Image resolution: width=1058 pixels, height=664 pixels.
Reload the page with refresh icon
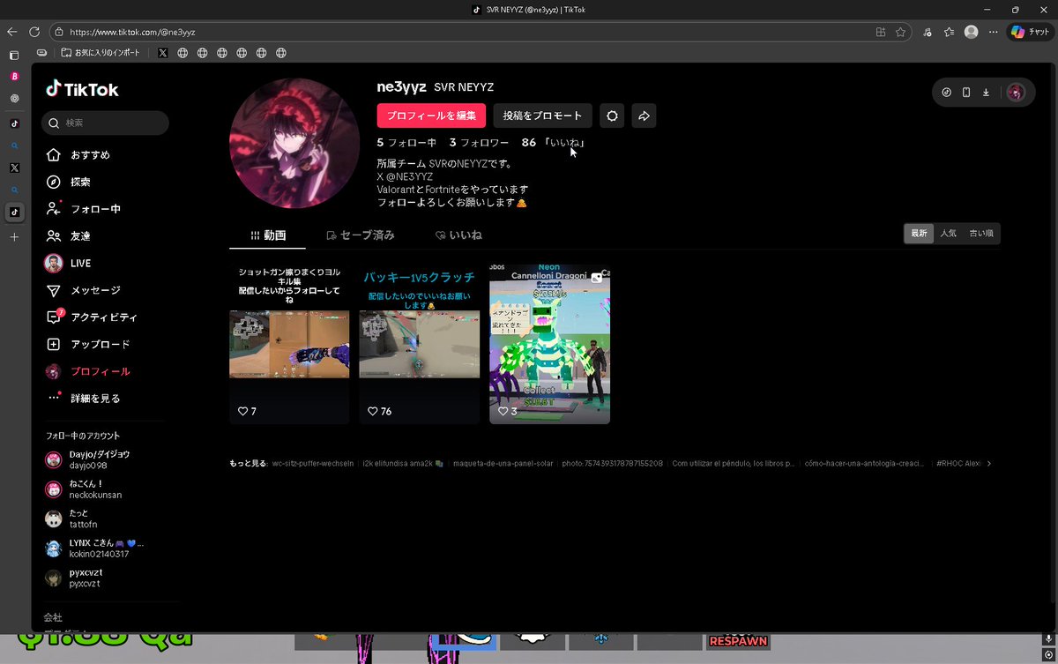pyautogui.click(x=34, y=32)
